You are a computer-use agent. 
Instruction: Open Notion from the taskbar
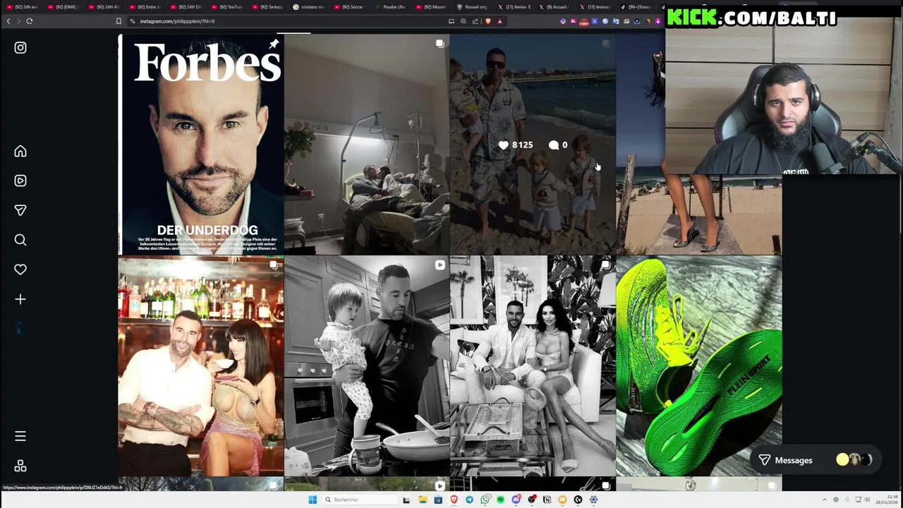[547, 500]
